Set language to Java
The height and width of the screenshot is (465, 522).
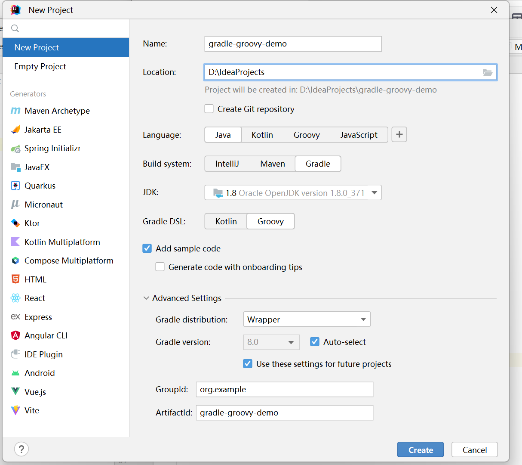tap(223, 135)
